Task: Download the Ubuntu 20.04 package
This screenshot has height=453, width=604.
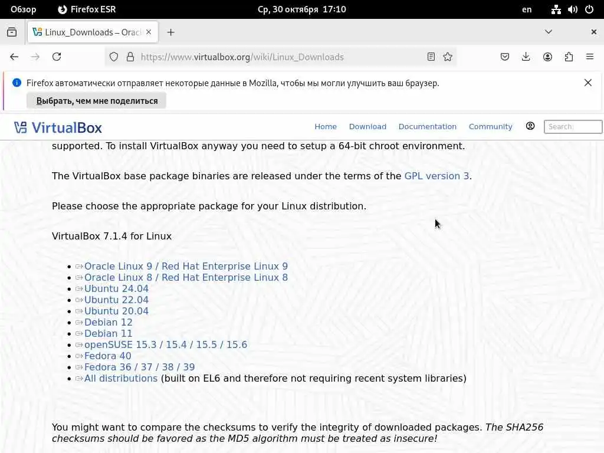Action: pos(116,311)
